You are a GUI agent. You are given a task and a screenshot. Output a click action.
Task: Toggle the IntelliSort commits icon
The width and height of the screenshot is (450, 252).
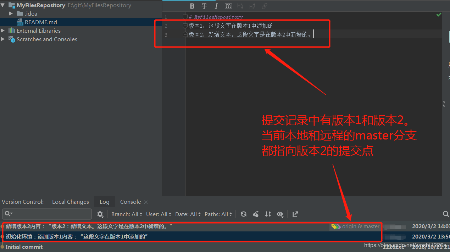click(x=268, y=214)
